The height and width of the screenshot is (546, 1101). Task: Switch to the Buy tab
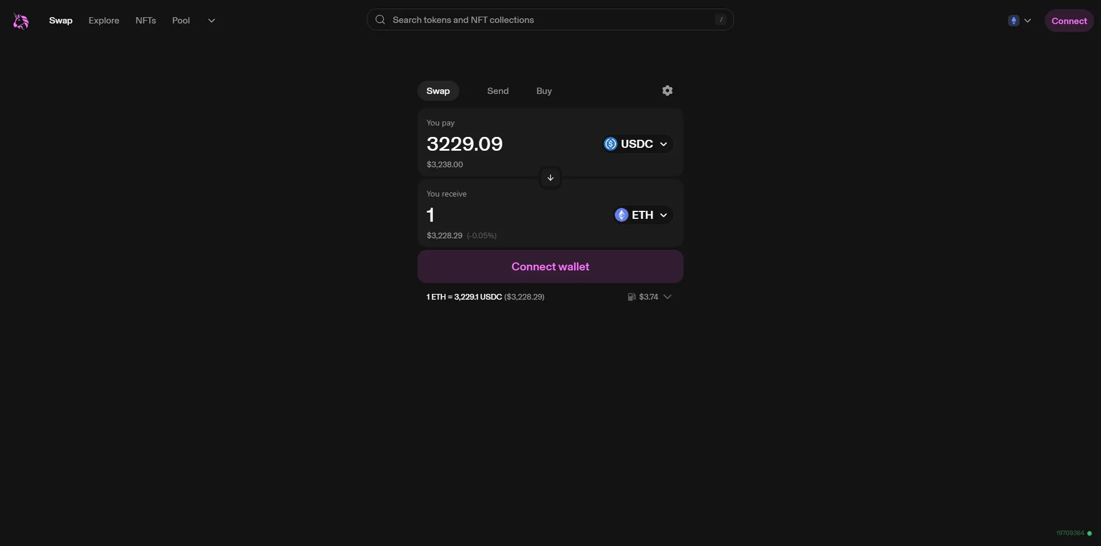pyautogui.click(x=544, y=91)
